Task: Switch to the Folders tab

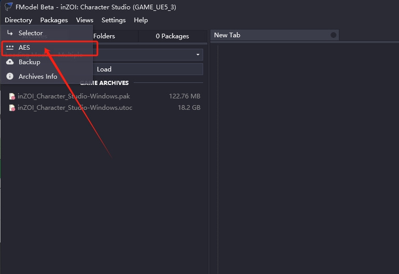Action: pyautogui.click(x=104, y=36)
